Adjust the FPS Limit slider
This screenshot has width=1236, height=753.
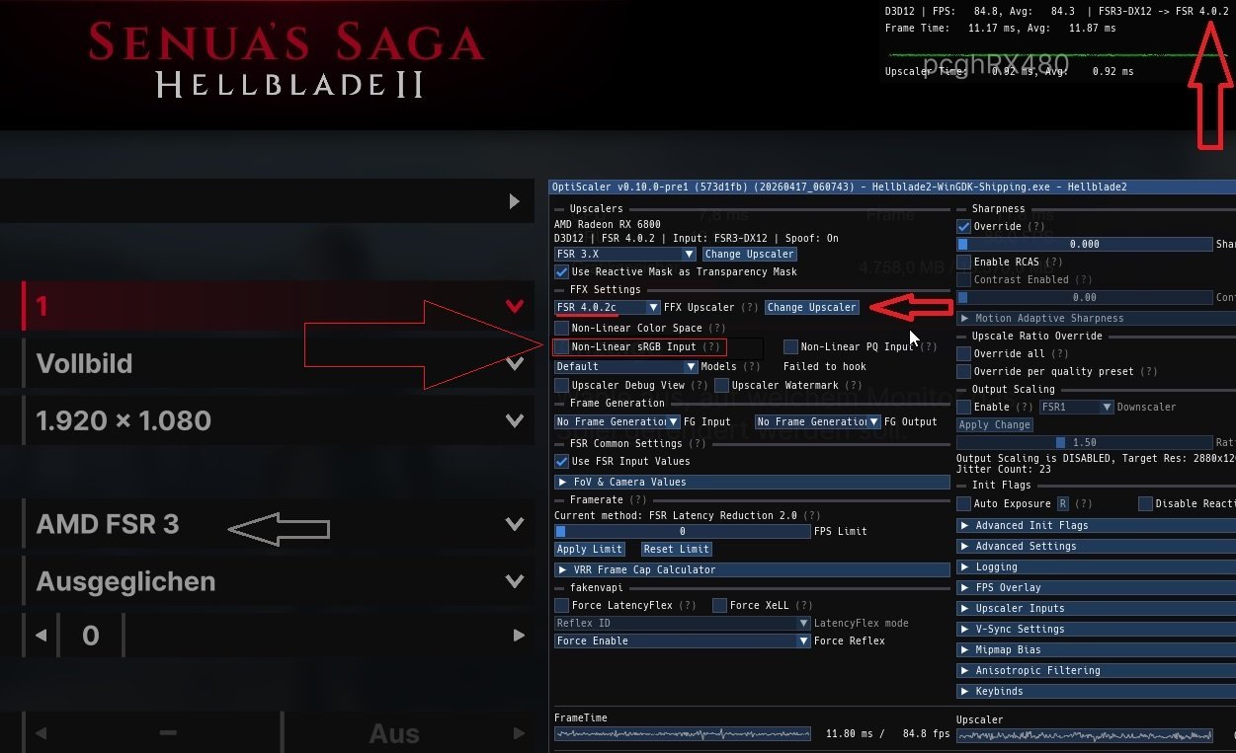coord(683,531)
